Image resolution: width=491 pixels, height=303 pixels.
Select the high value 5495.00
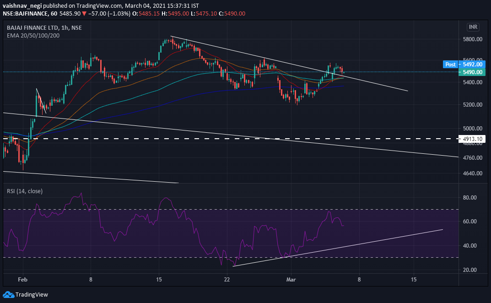point(178,13)
